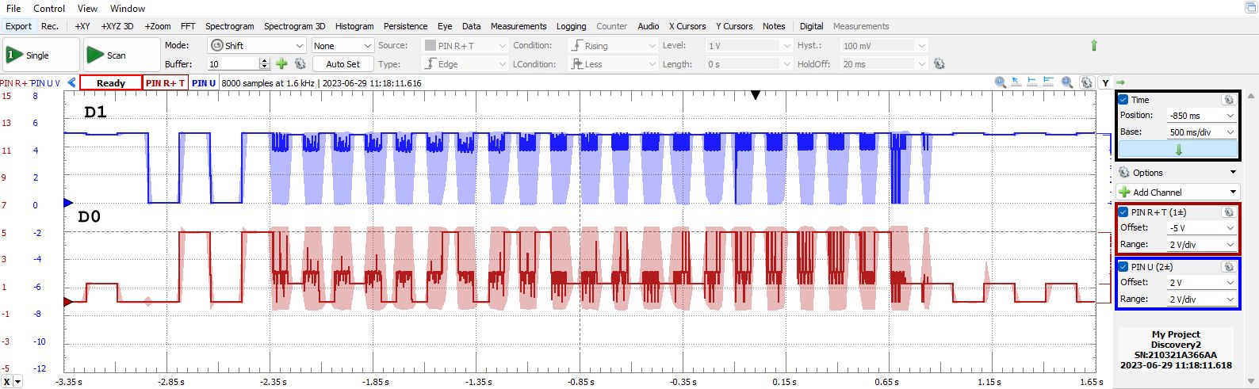Screen dimensions: 1259x389
Task: Open PIN U channel gear settings
Action: coord(1228,267)
